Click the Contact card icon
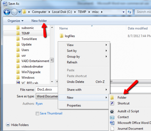 tap(112, 117)
